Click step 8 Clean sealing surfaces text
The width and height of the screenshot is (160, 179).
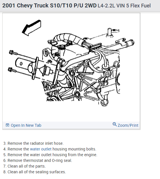point(35,172)
